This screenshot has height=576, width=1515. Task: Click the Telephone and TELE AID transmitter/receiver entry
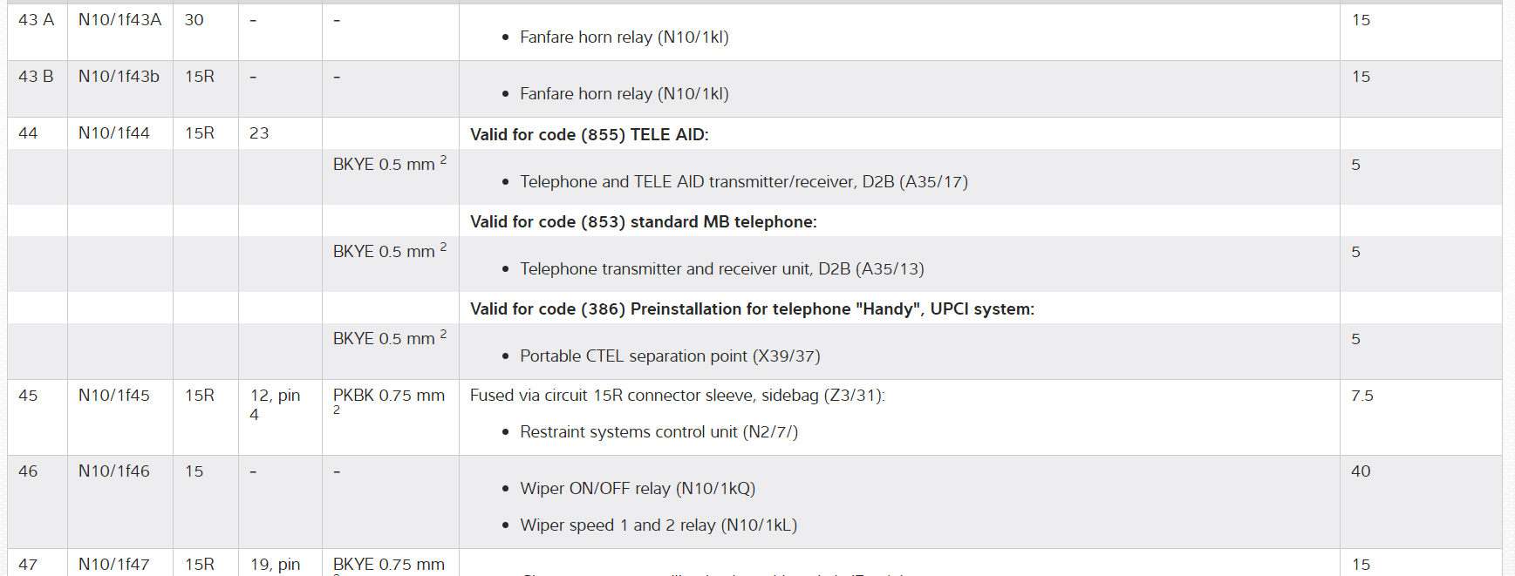743,182
